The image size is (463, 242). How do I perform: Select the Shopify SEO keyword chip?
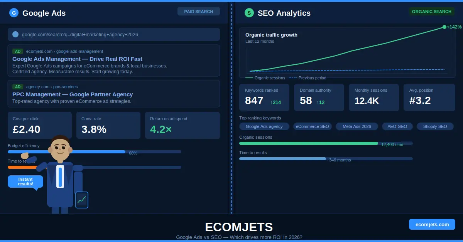(435, 126)
